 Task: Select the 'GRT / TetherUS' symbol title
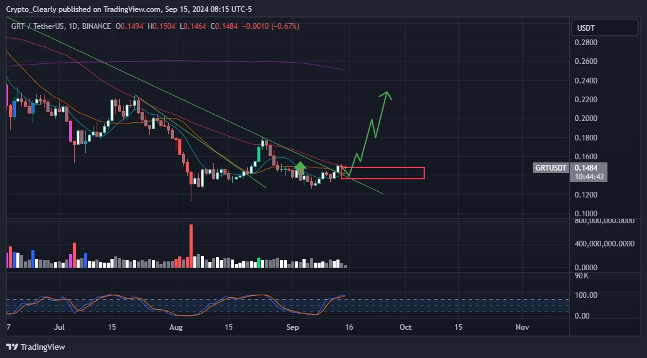pyautogui.click(x=37, y=26)
